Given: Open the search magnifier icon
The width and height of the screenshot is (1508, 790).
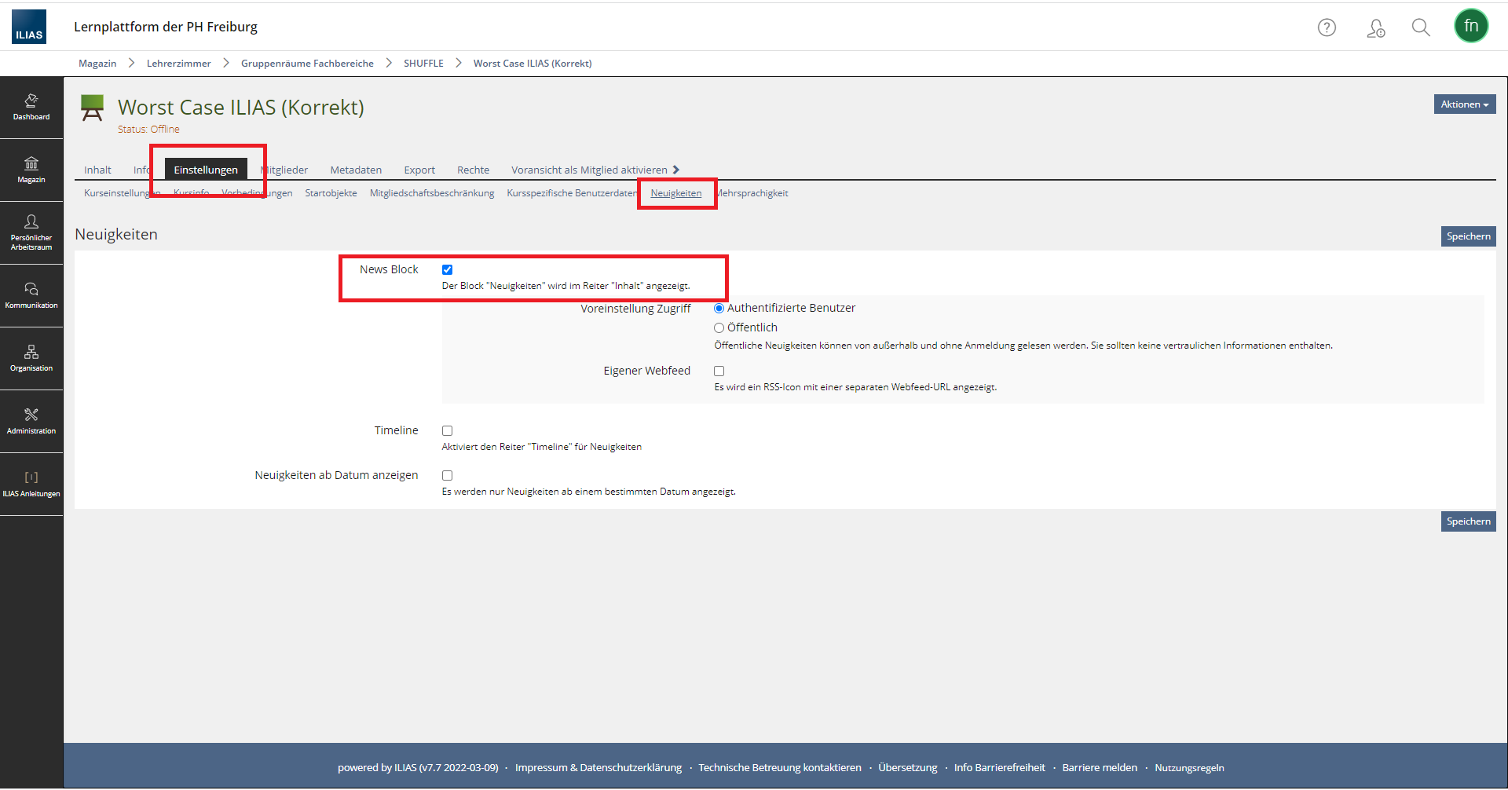Looking at the screenshot, I should tap(1420, 27).
